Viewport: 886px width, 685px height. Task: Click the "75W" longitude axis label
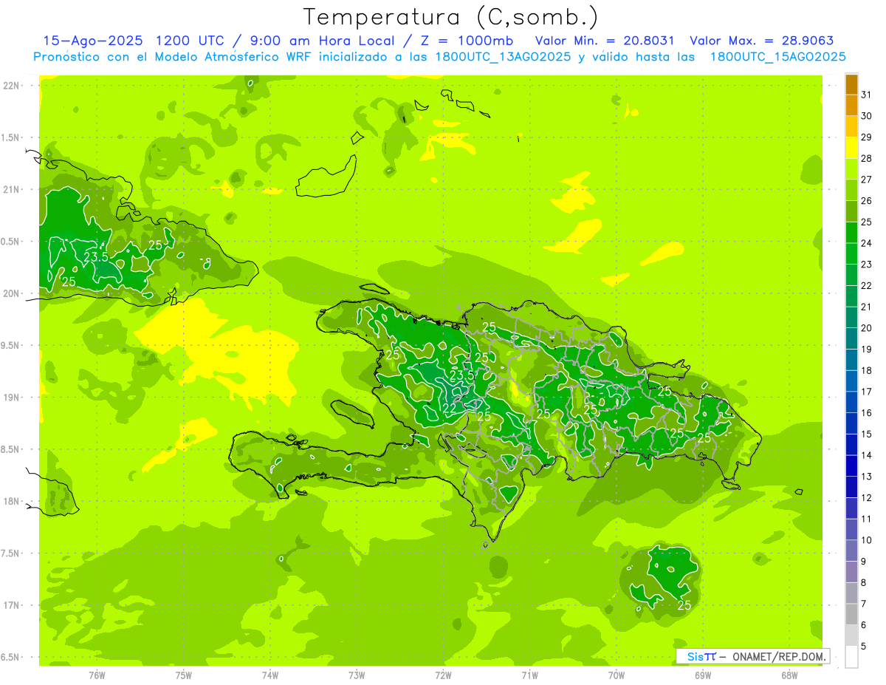pyautogui.click(x=184, y=675)
